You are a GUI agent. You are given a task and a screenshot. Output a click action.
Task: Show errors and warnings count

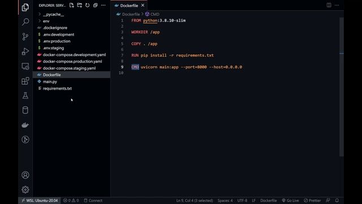point(71,201)
